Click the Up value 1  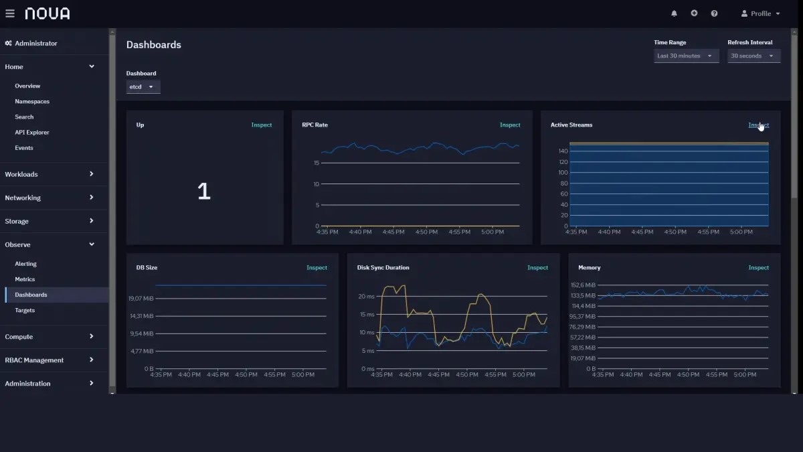click(204, 192)
